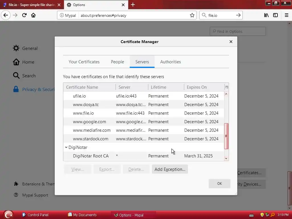This screenshot has width=292, height=219.
Task: Click the View button
Action: [x=78, y=169]
